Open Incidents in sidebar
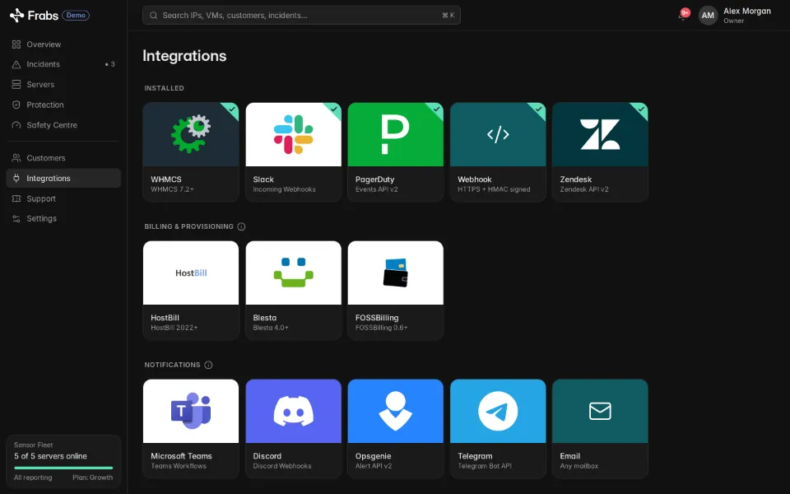This screenshot has height=494, width=790. point(63,64)
